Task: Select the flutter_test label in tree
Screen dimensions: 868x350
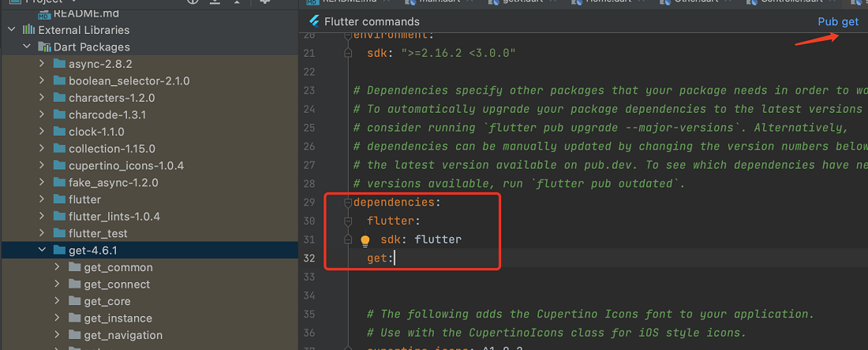Action: click(x=98, y=233)
